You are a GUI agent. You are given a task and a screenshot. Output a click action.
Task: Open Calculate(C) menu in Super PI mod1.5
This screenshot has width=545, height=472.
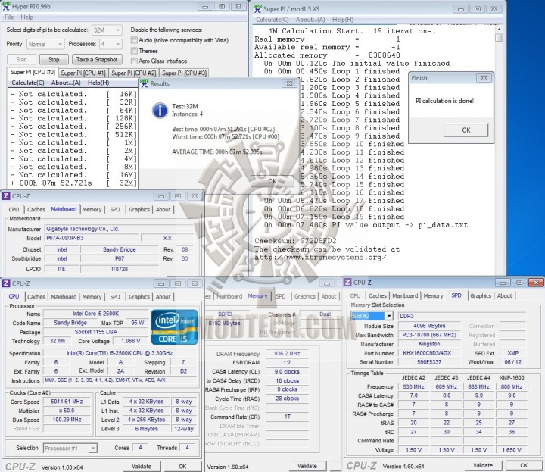pos(272,20)
